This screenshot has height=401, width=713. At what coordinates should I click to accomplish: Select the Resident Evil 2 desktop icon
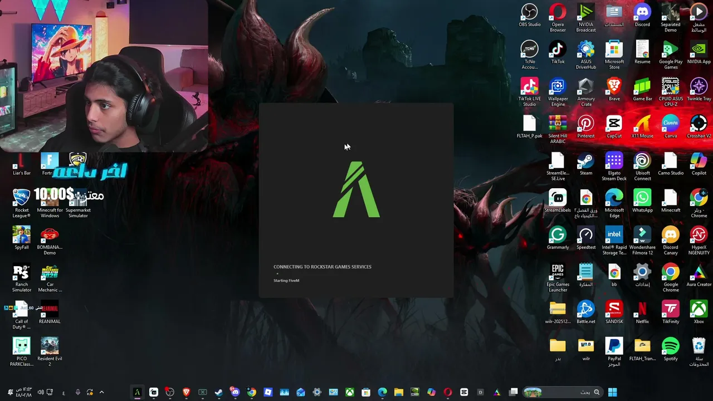tap(50, 353)
